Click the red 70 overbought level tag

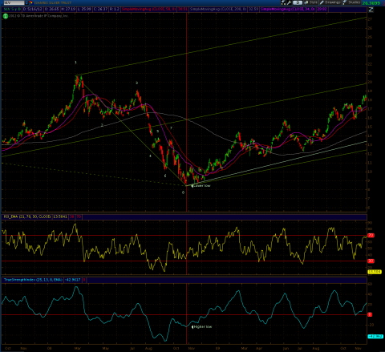coord(371,236)
